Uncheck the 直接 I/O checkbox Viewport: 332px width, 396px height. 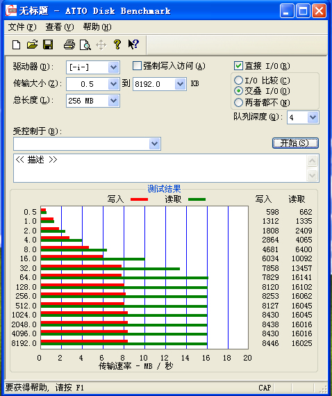coord(239,66)
